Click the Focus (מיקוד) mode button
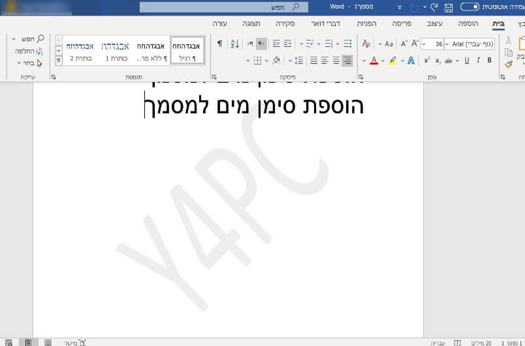The height and width of the screenshot is (346, 525). click(x=75, y=343)
